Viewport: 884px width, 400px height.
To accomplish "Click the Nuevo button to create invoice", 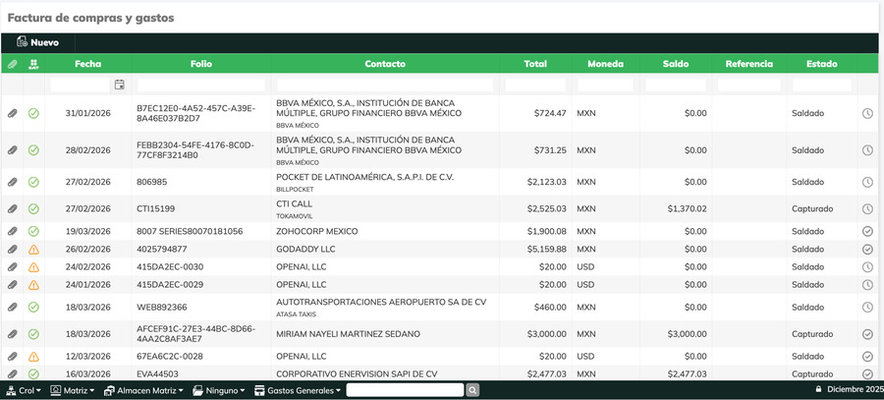I will point(38,42).
